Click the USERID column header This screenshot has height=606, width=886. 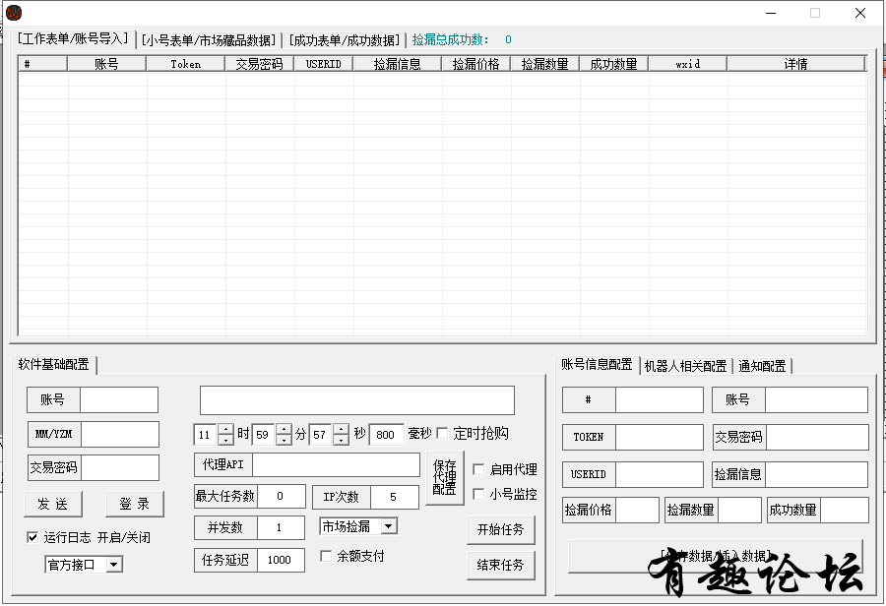[x=324, y=64]
